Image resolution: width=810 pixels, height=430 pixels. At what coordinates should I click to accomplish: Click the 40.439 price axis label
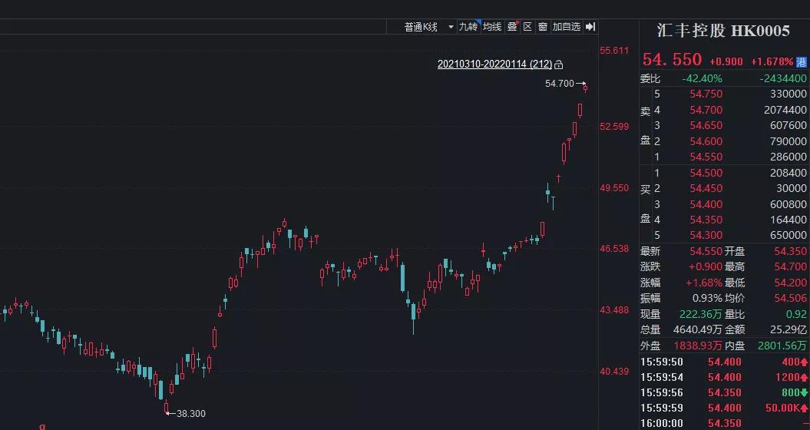click(614, 371)
